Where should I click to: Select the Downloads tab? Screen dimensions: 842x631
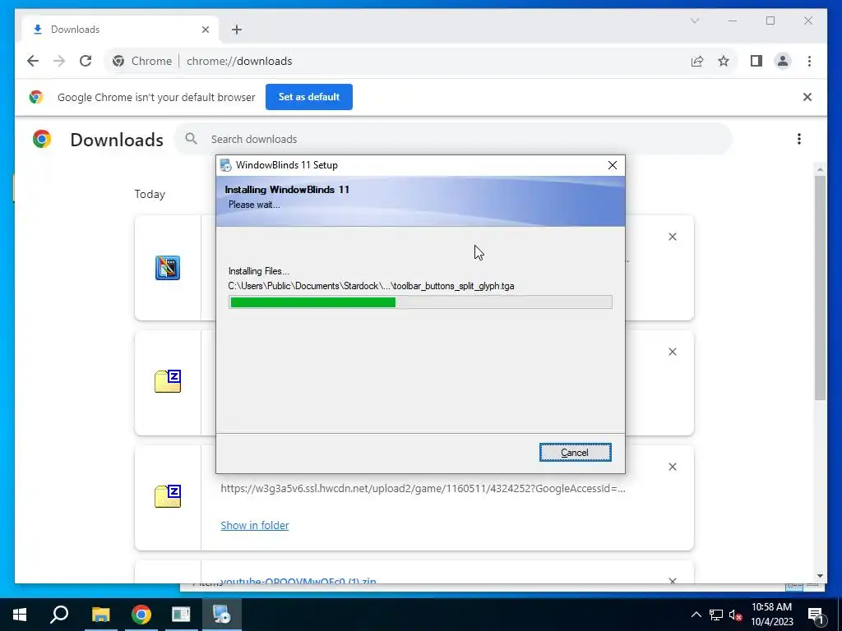point(121,30)
